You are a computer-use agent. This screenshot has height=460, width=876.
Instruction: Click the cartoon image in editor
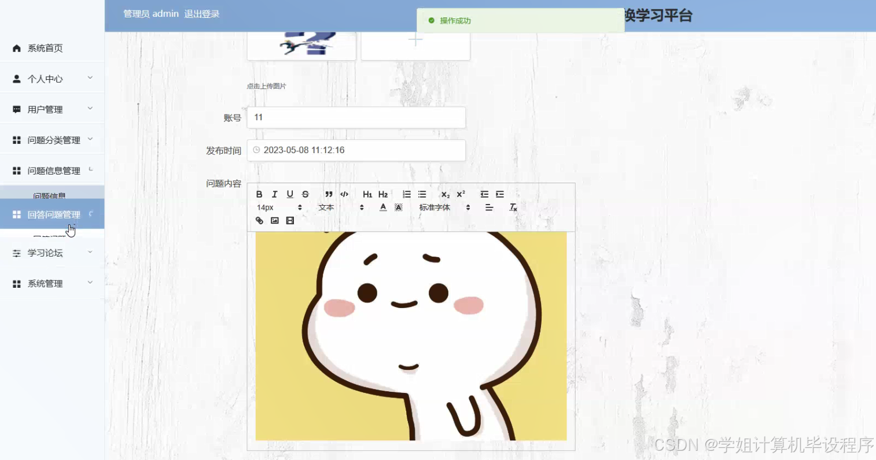411,336
